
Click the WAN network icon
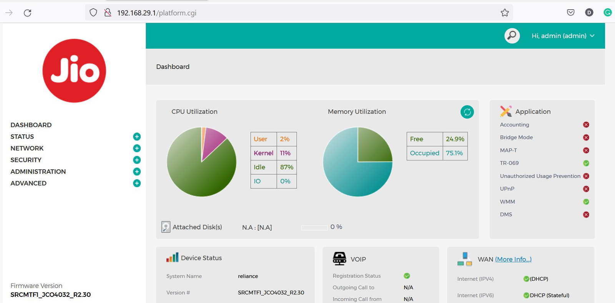pyautogui.click(x=465, y=259)
